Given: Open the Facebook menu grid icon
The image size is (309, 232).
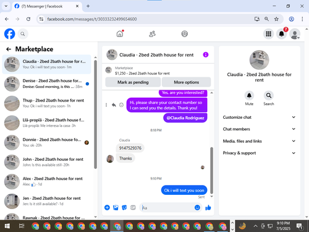Looking at the screenshot, I should [x=268, y=34].
